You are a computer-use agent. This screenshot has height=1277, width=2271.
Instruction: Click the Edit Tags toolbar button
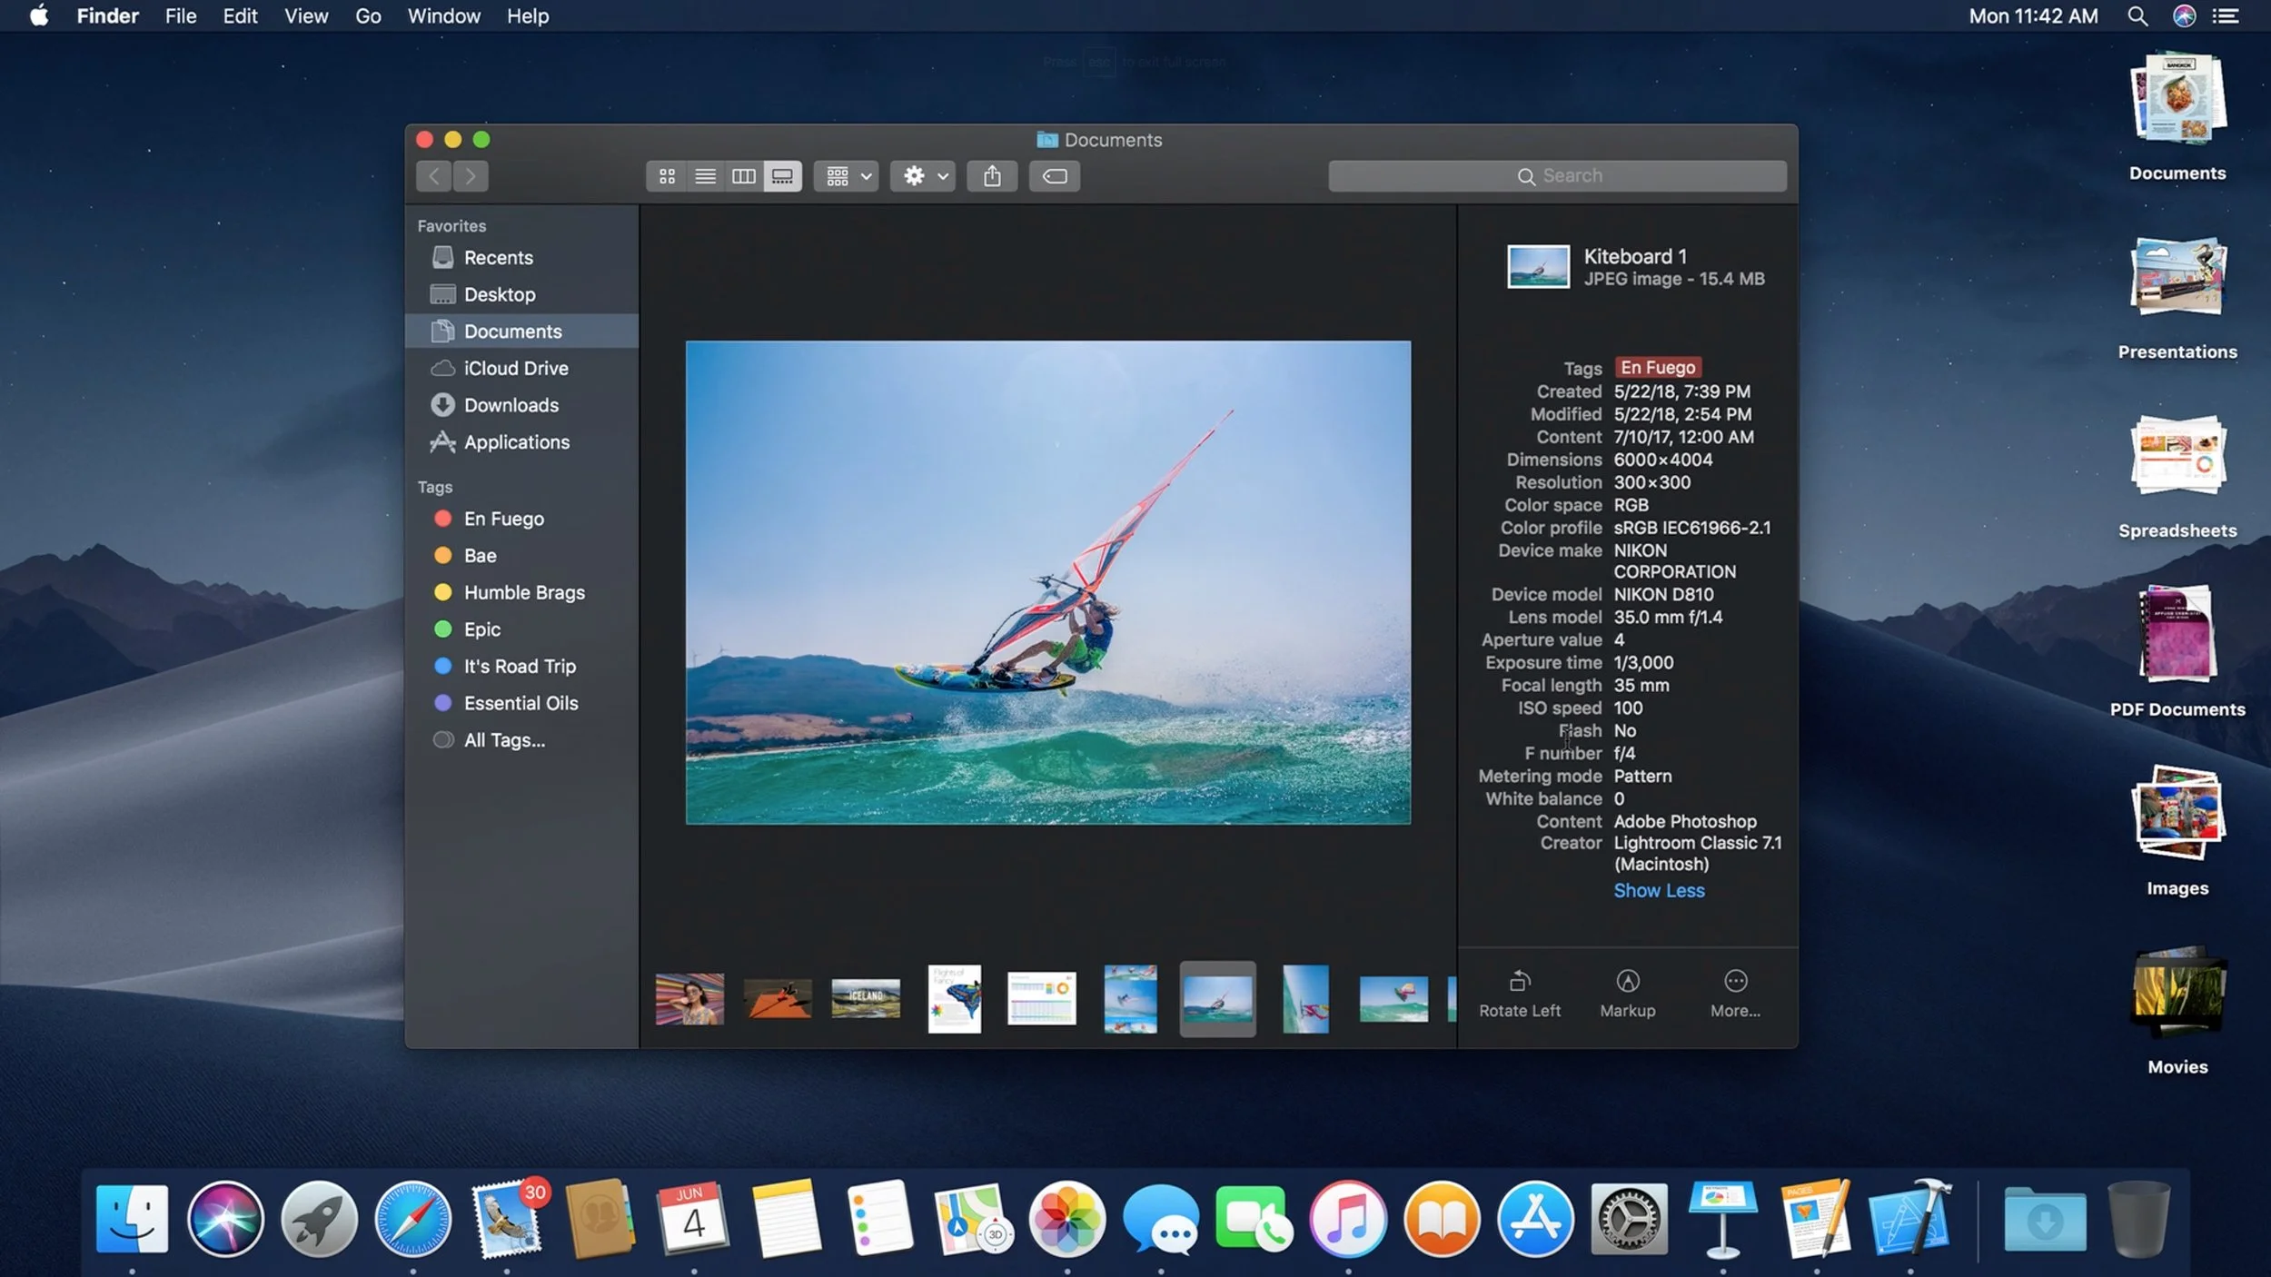click(1055, 176)
